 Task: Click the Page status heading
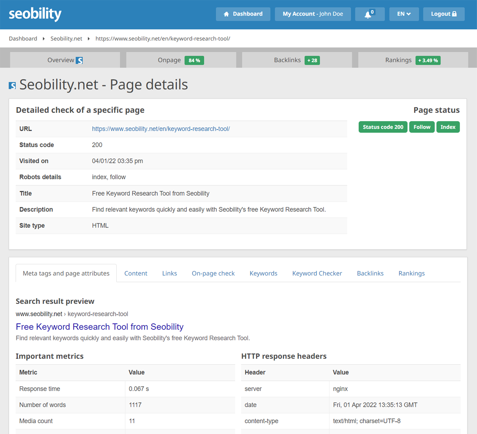(437, 110)
